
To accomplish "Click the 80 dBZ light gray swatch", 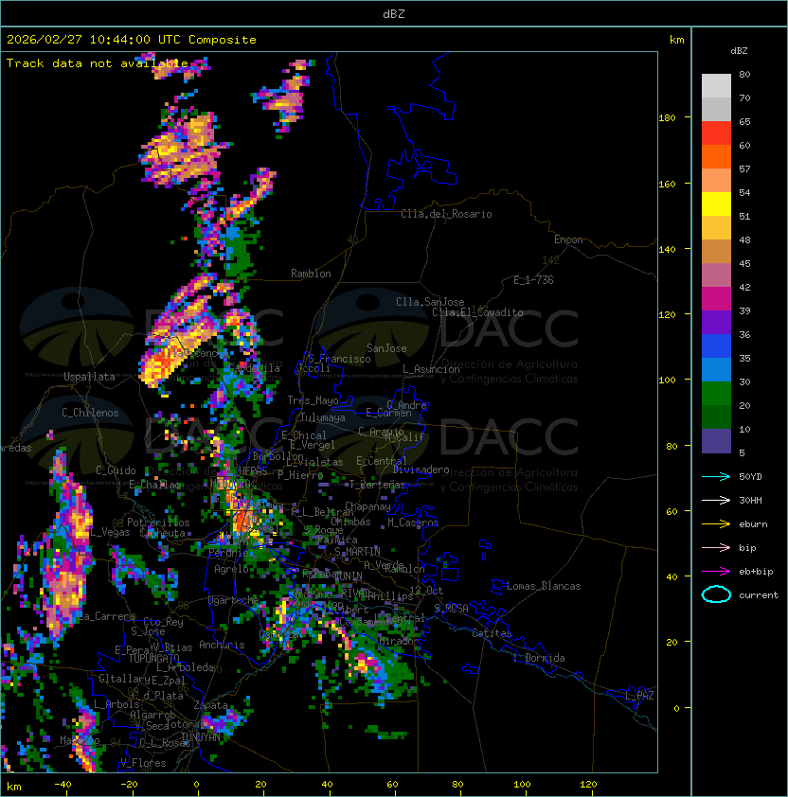I will (x=716, y=86).
